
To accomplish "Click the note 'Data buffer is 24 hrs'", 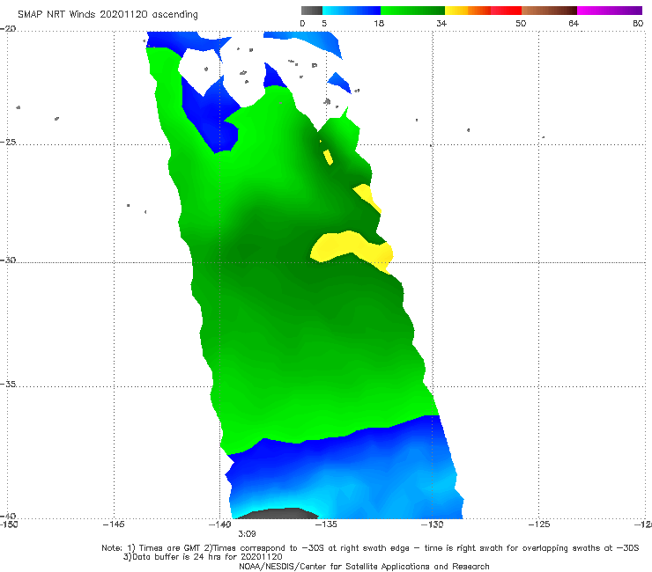I will click(x=203, y=557).
